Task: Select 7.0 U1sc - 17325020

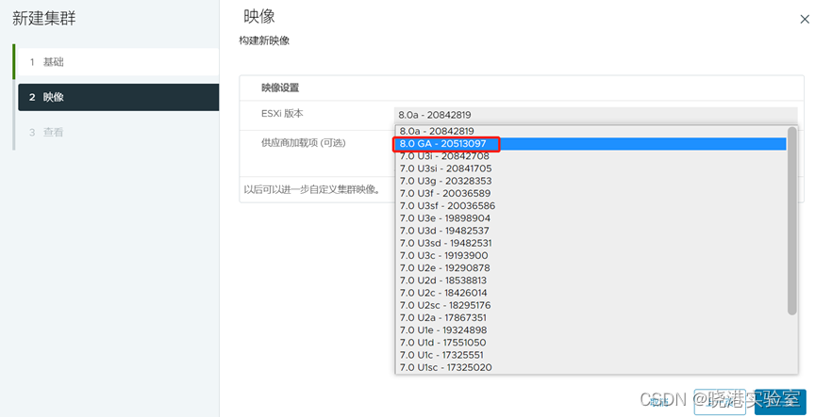Action: click(x=591, y=368)
